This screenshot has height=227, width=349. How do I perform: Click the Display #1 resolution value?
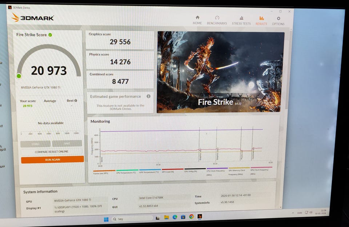tap(78, 208)
